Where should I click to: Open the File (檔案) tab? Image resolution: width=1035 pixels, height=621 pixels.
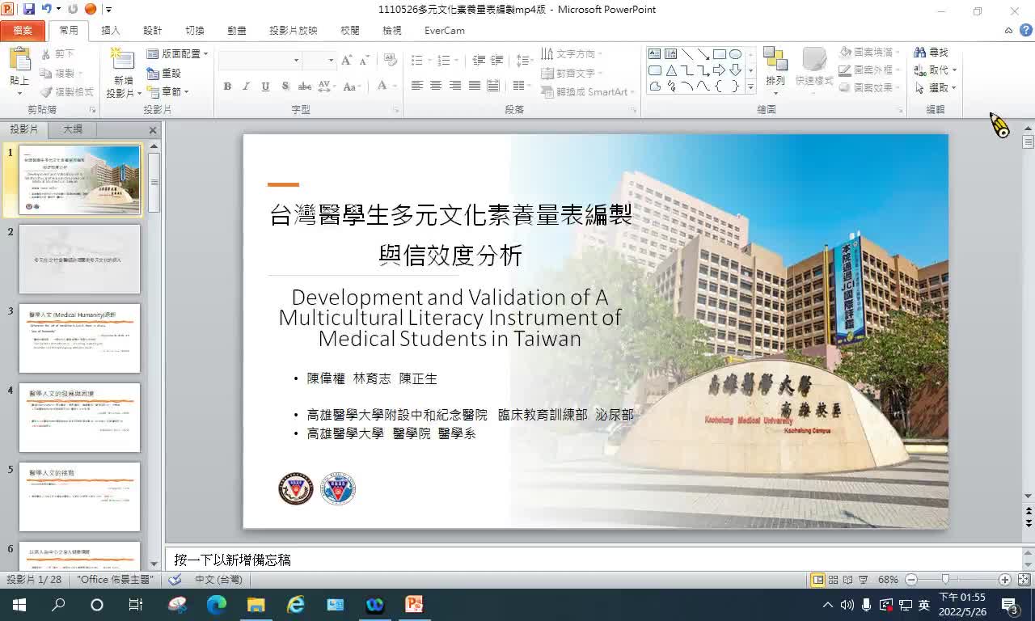pos(23,31)
